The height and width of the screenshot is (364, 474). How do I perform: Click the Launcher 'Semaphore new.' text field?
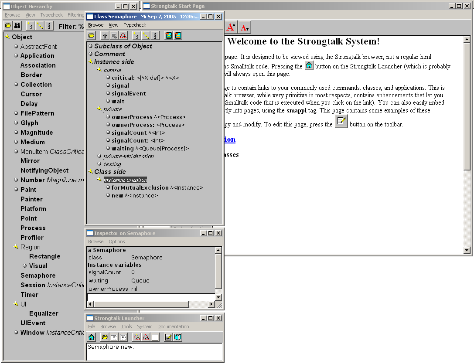click(x=154, y=352)
